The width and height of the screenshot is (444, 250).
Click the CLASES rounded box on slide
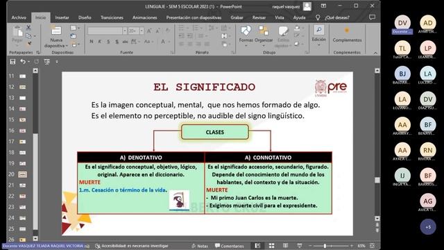point(215,132)
